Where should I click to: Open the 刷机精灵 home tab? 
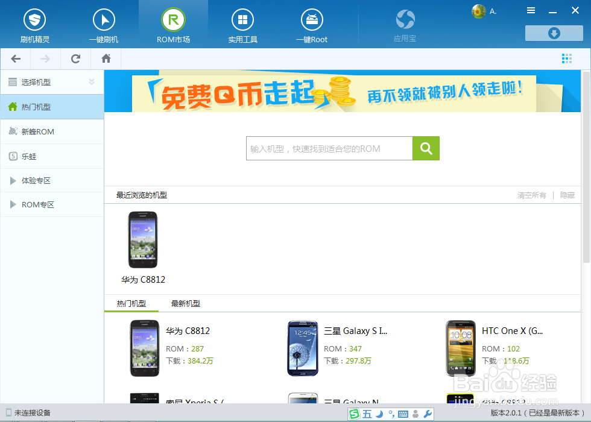pyautogui.click(x=35, y=25)
